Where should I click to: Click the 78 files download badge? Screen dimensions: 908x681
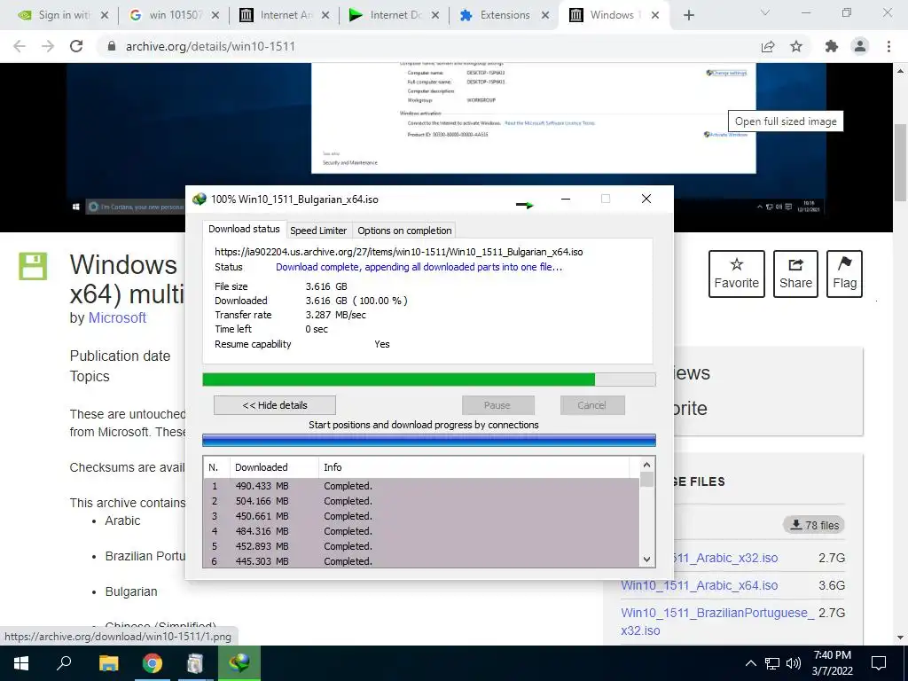[x=814, y=525]
